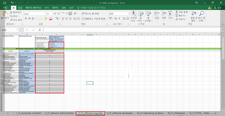Open the font color dropdown arrow

point(53,19)
